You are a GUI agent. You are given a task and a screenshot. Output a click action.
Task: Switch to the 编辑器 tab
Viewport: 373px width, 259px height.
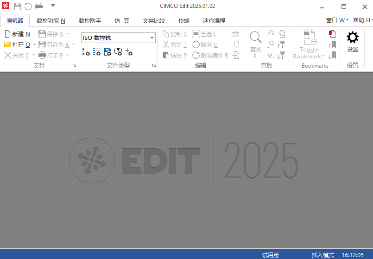coord(15,21)
